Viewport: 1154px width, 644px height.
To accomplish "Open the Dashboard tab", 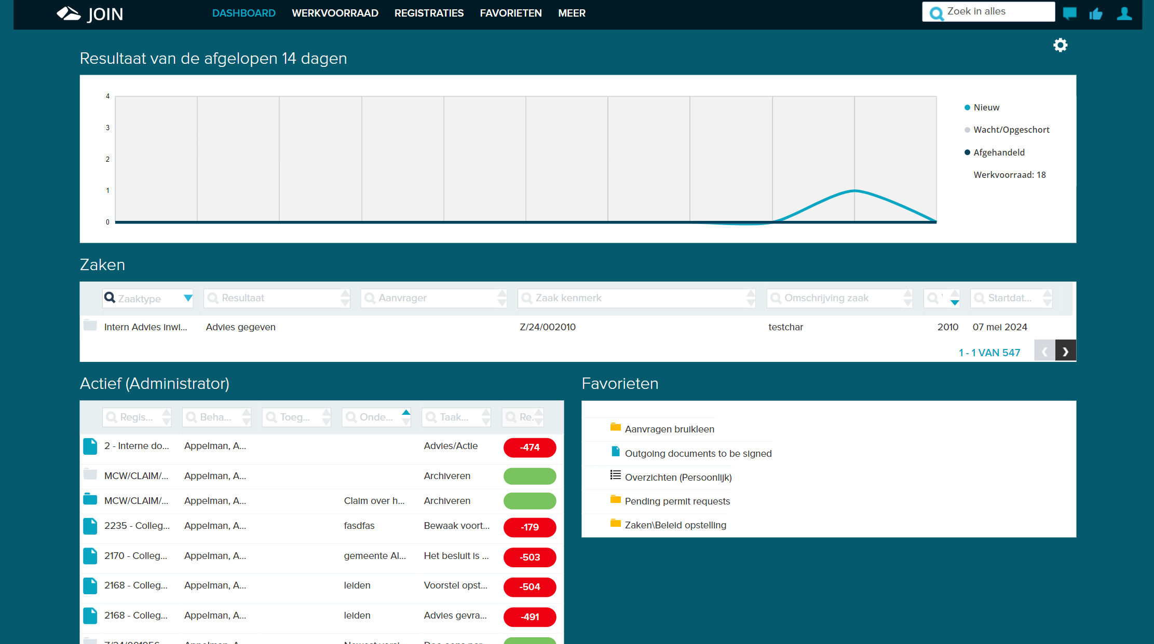I will click(x=244, y=13).
